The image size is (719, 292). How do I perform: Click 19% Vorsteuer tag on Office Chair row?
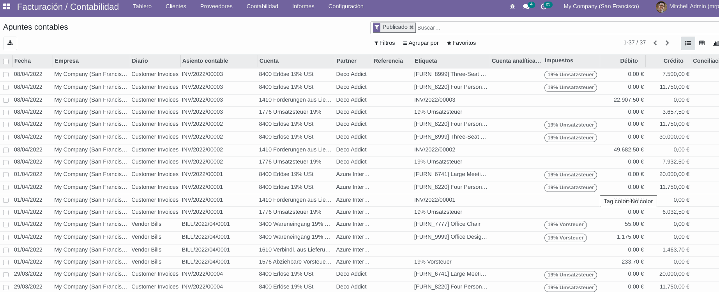(x=565, y=225)
